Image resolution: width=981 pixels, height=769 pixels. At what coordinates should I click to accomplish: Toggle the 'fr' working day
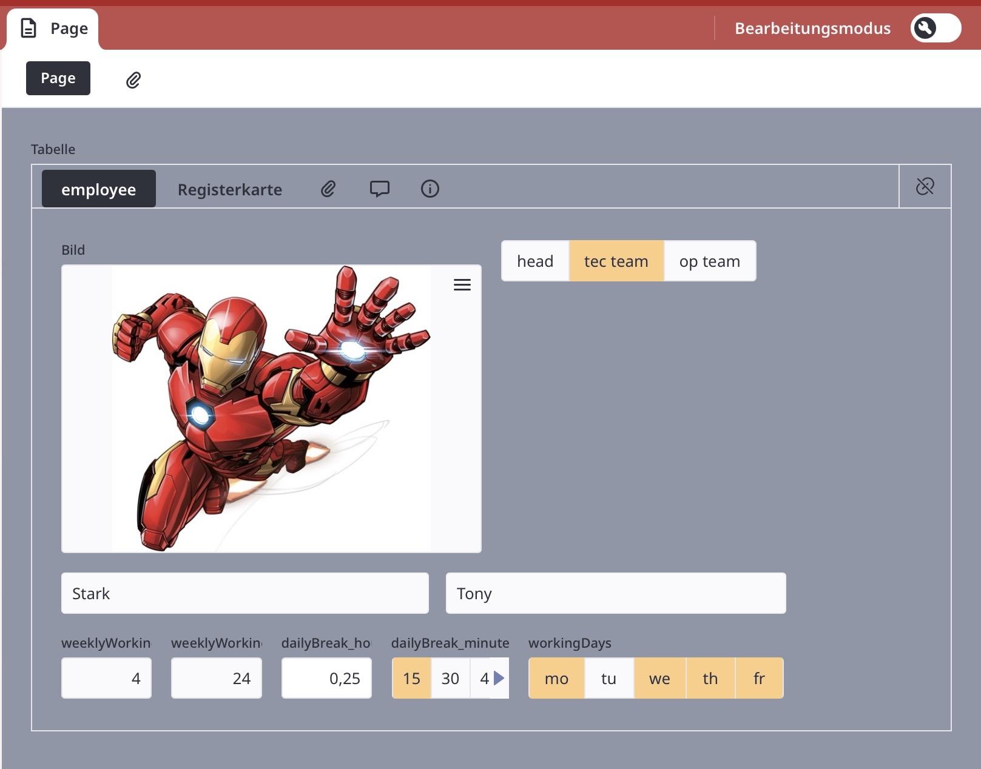click(x=758, y=678)
